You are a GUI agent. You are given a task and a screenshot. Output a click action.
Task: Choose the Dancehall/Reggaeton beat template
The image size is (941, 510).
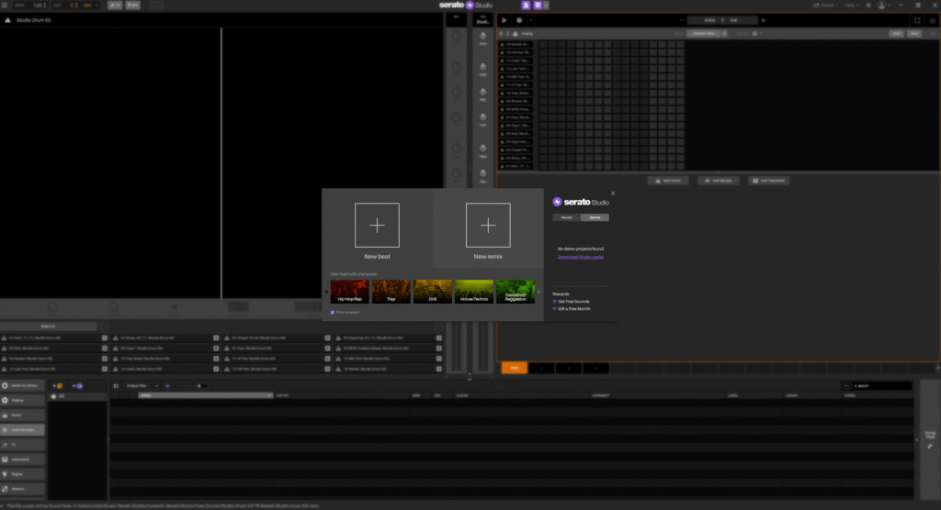(516, 292)
